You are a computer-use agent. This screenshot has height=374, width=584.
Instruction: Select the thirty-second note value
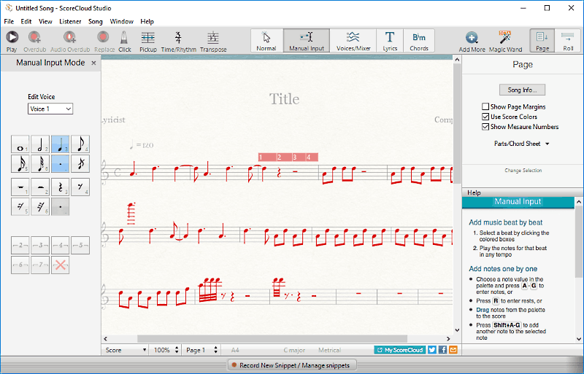pos(40,163)
